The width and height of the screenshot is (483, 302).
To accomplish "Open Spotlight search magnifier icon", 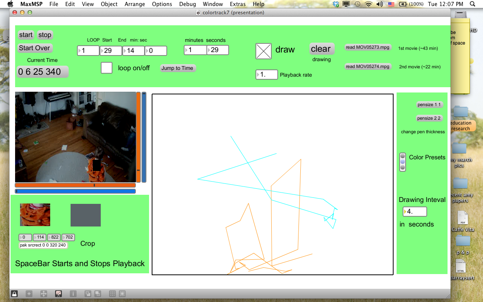I will (x=472, y=4).
